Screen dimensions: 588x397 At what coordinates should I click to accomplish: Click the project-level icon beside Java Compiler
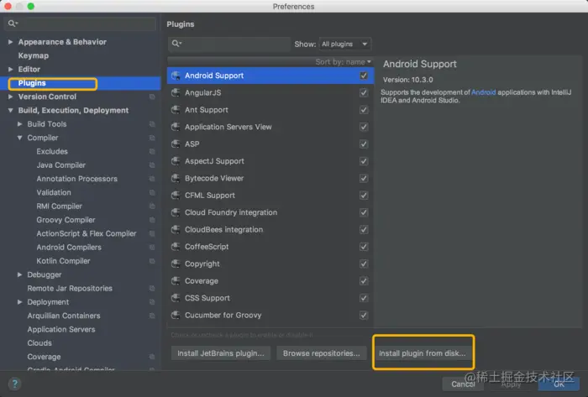[152, 165]
